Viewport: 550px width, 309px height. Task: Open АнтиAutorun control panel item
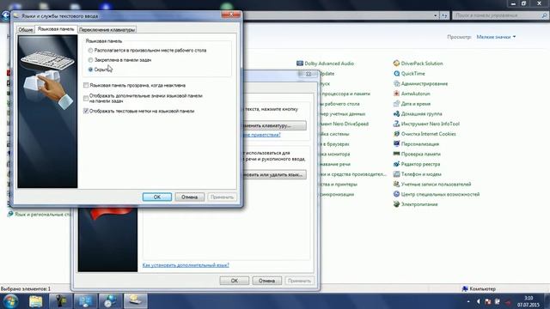(412, 94)
